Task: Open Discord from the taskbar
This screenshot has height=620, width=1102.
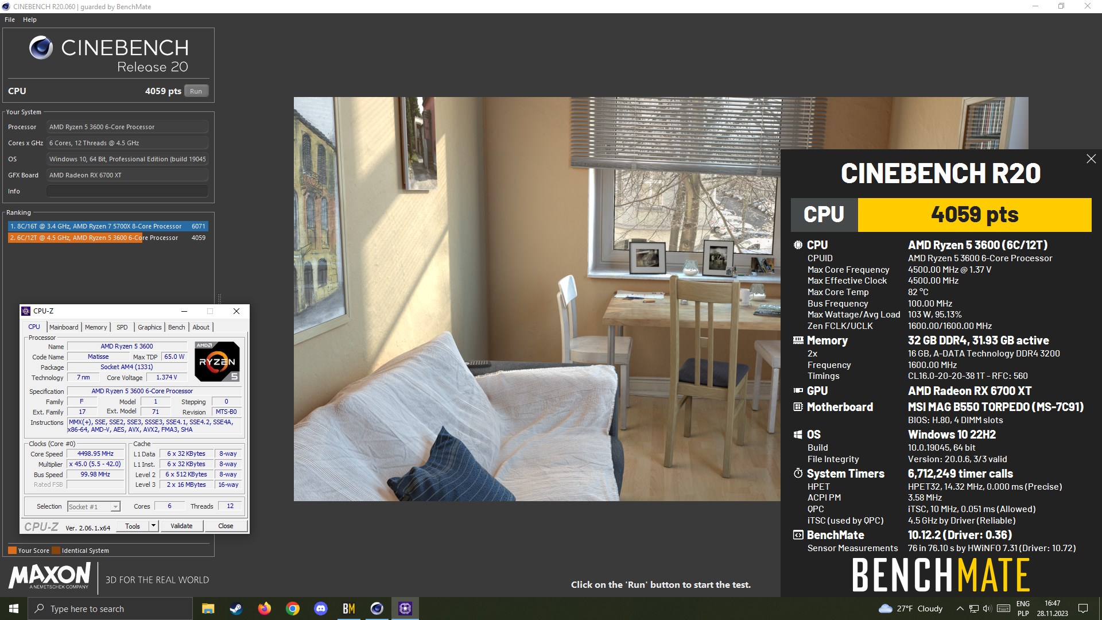Action: click(320, 609)
